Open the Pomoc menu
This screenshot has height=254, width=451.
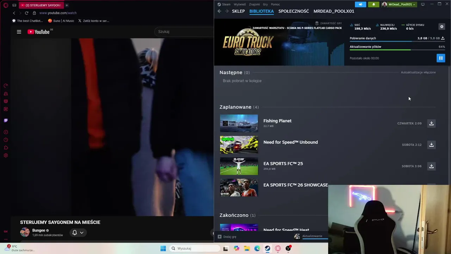point(276,4)
